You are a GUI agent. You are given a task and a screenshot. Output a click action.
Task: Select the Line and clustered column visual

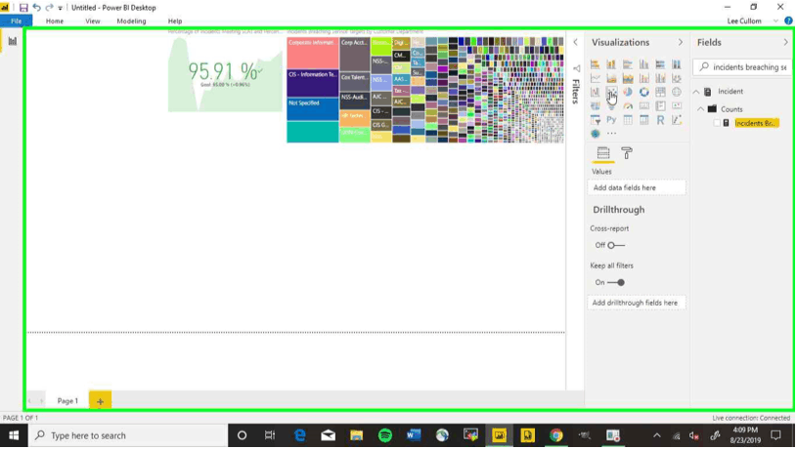[x=660, y=79]
